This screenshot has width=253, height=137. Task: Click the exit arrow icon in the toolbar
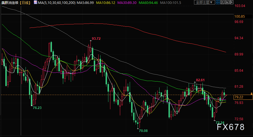pos(231,2)
